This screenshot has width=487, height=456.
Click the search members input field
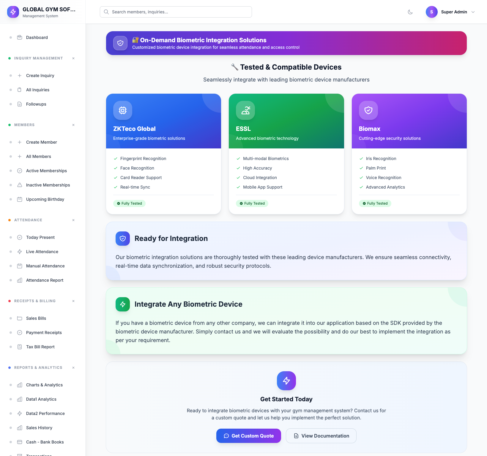point(176,12)
